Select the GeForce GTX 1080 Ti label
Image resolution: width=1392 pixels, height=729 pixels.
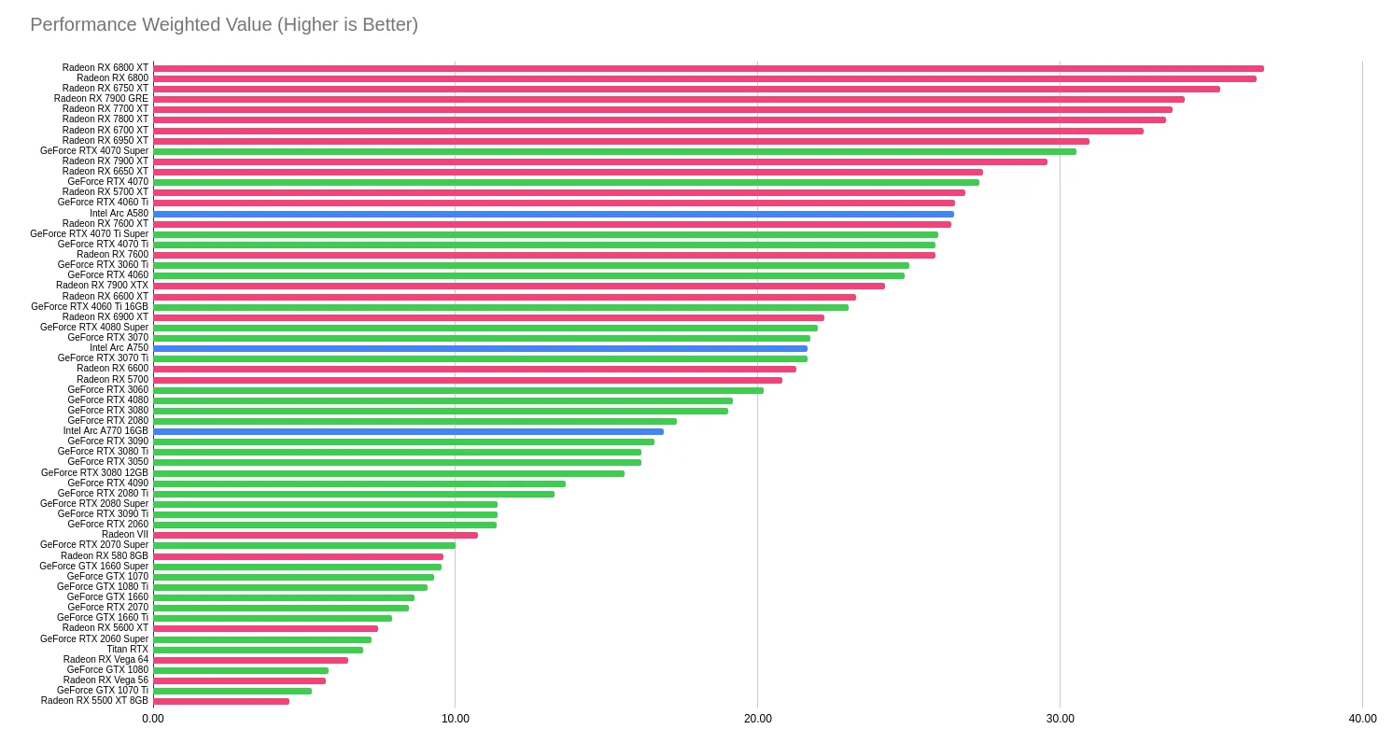(103, 587)
